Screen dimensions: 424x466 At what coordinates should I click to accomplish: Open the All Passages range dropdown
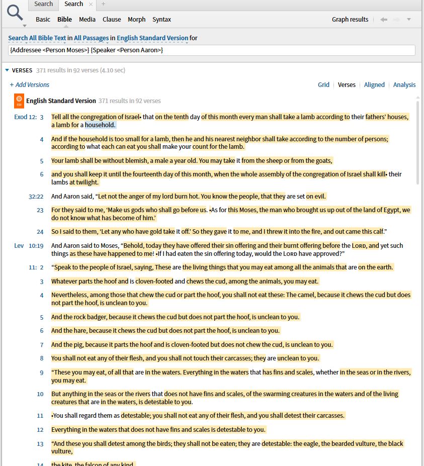[91, 38]
